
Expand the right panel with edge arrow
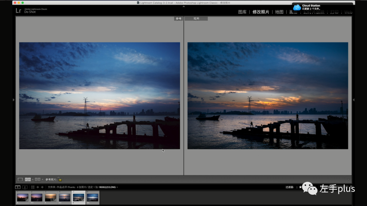(353, 100)
